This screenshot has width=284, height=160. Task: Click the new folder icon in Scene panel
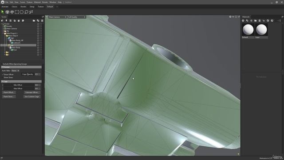coord(34,21)
